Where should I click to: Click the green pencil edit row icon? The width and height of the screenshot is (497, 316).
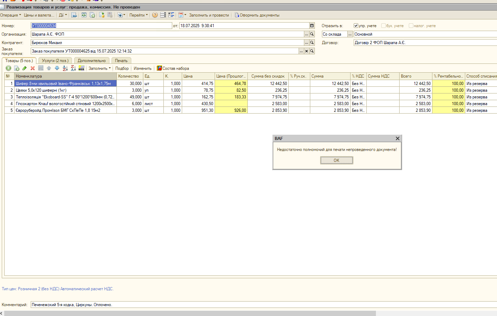[24, 68]
